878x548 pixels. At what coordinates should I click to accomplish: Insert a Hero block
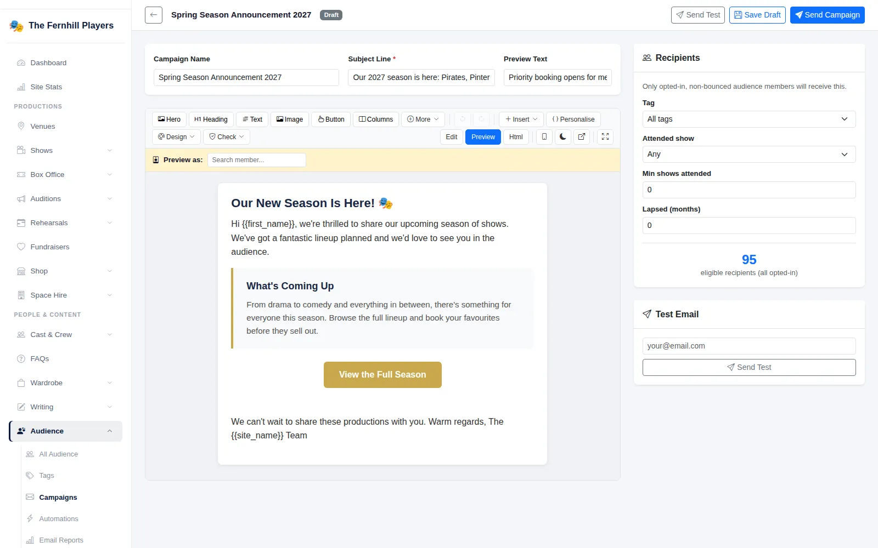169,119
